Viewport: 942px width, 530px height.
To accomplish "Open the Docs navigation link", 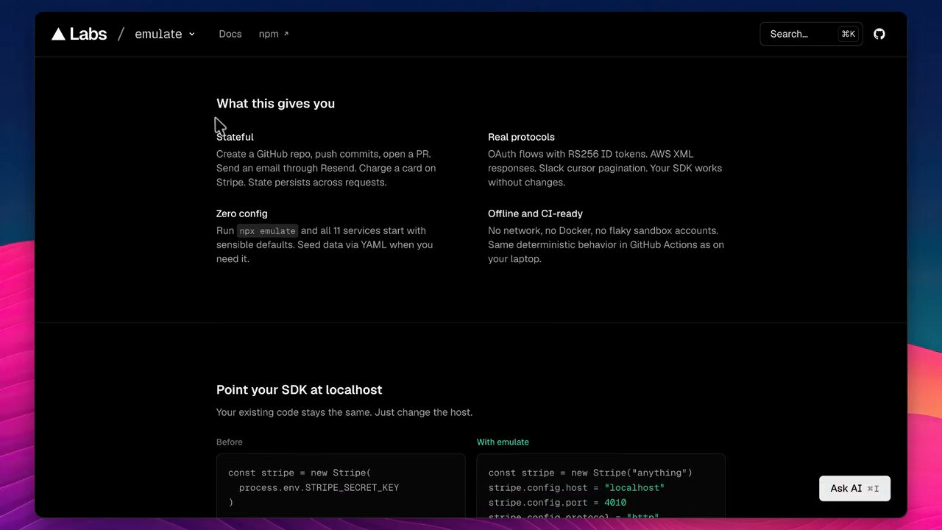I will (230, 34).
